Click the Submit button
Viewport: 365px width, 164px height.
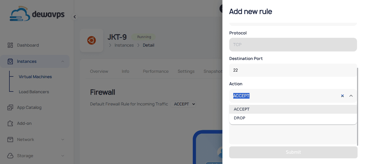point(293,152)
